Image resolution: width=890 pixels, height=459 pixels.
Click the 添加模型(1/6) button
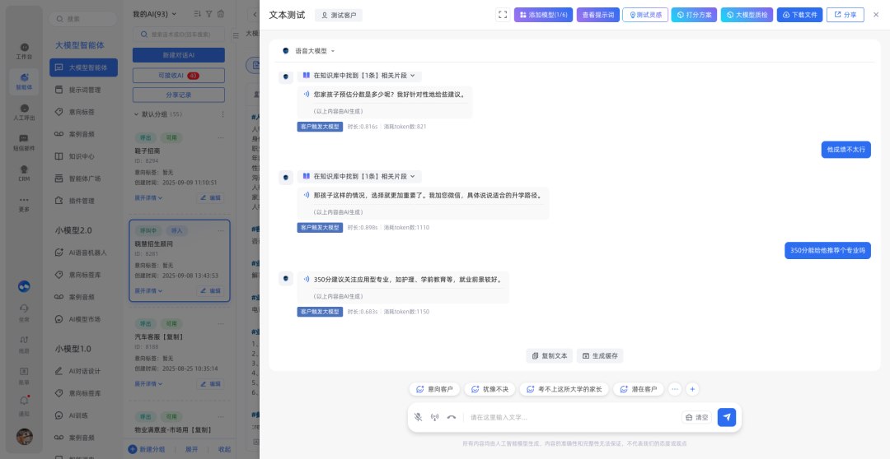click(543, 15)
